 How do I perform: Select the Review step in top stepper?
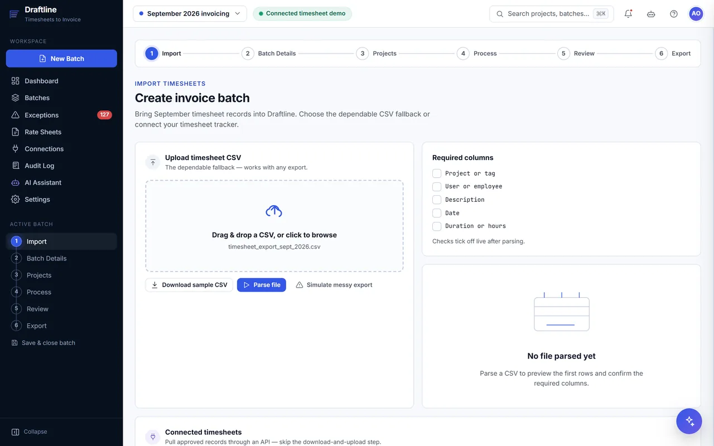pyautogui.click(x=576, y=54)
